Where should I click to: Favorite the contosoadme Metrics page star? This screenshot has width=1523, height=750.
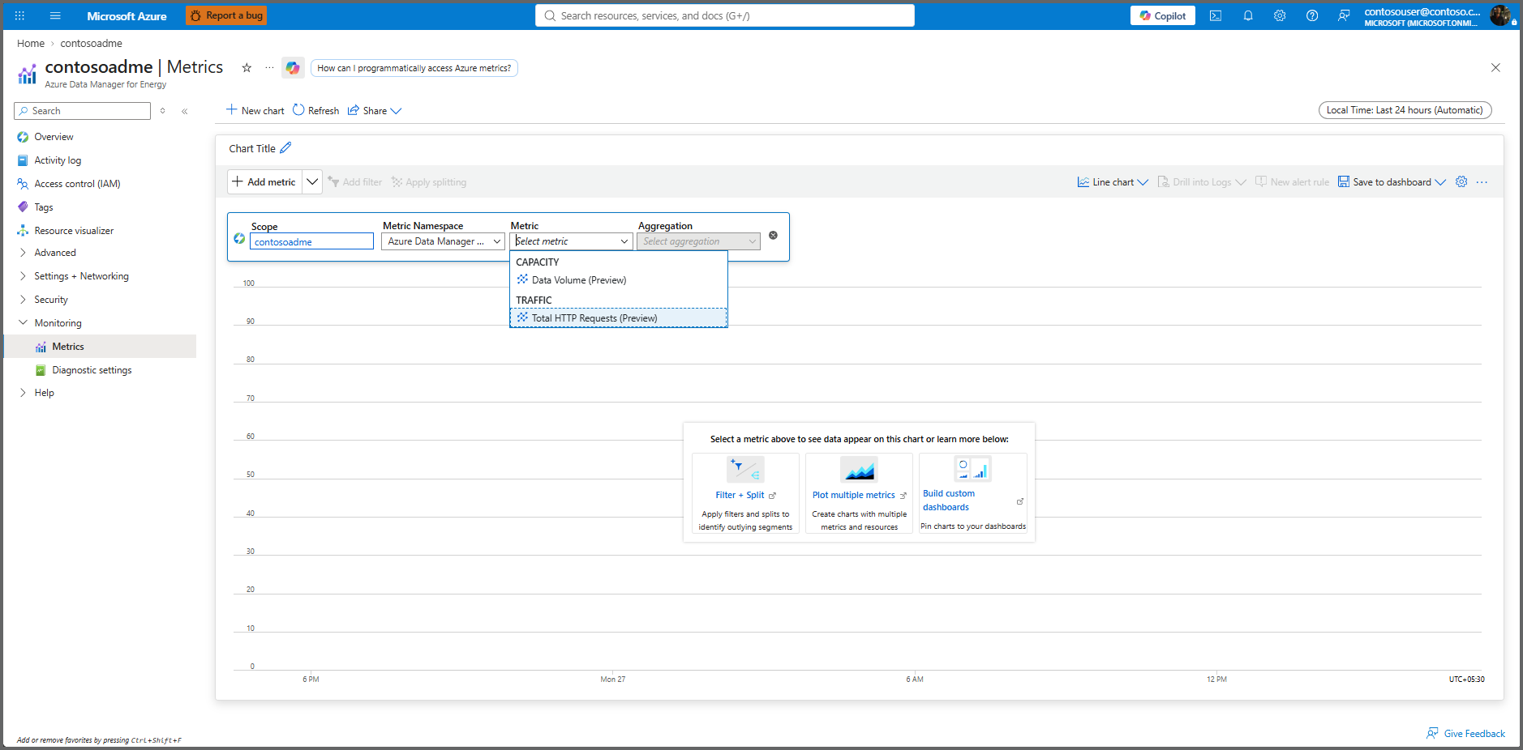(x=247, y=67)
